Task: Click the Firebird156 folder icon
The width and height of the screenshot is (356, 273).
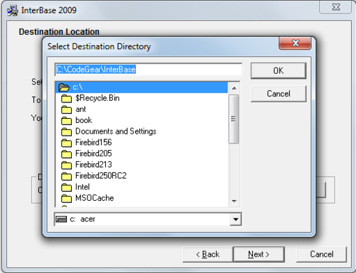Action: 66,143
